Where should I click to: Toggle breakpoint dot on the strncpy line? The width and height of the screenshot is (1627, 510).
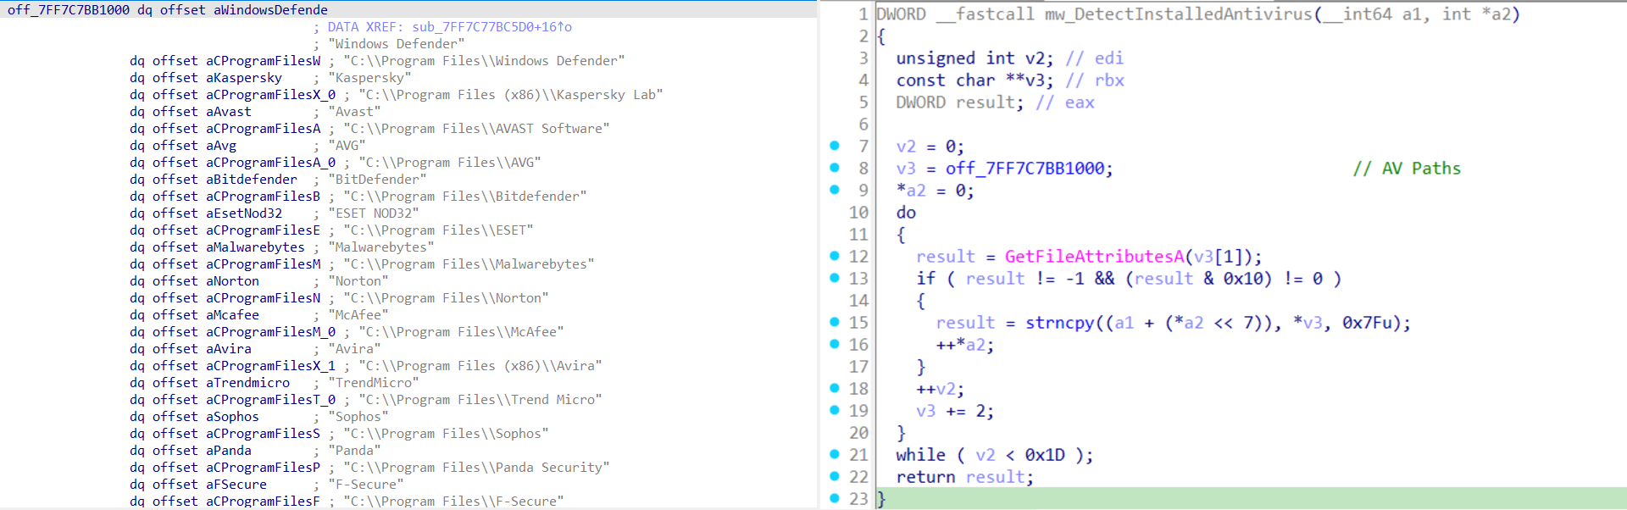pos(835,322)
